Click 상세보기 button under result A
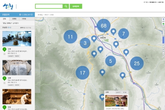165x110 pixels. (x=11, y=56)
